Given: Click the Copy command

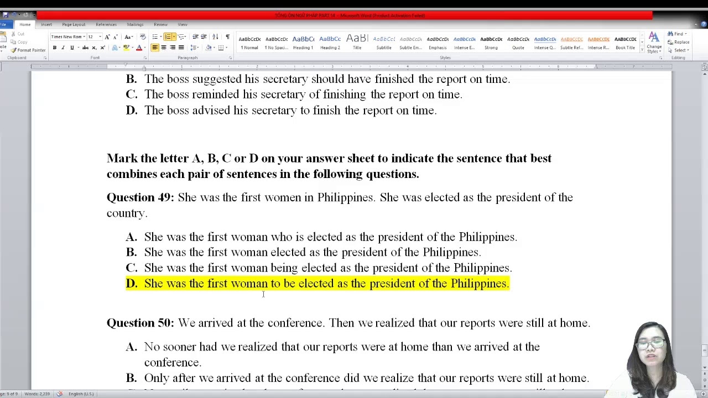Looking at the screenshot, I should tap(19, 42).
